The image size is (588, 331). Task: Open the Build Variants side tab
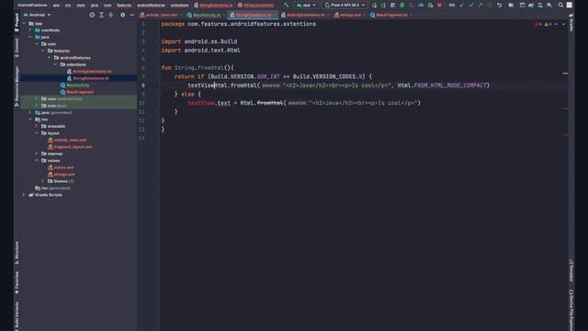[x=17, y=315]
